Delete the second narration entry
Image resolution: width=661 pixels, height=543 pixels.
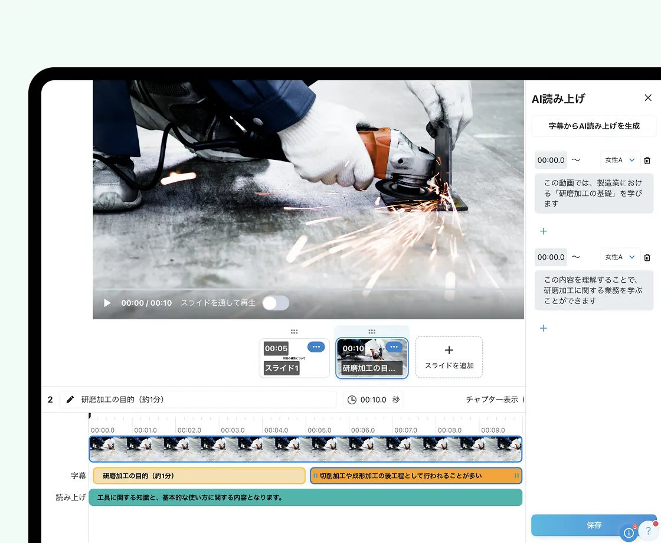point(647,257)
